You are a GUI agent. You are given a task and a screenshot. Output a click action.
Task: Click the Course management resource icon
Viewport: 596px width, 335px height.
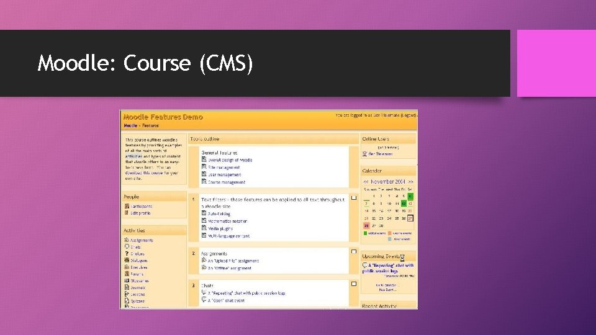coord(204,182)
